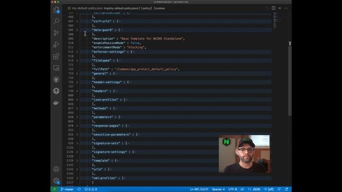Click the master branch status item
Screen dimensions: 342x192
(67, 189)
